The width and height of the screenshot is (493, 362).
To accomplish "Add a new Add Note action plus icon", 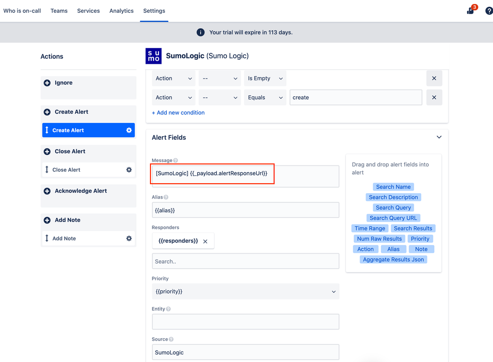I will pyautogui.click(x=47, y=220).
